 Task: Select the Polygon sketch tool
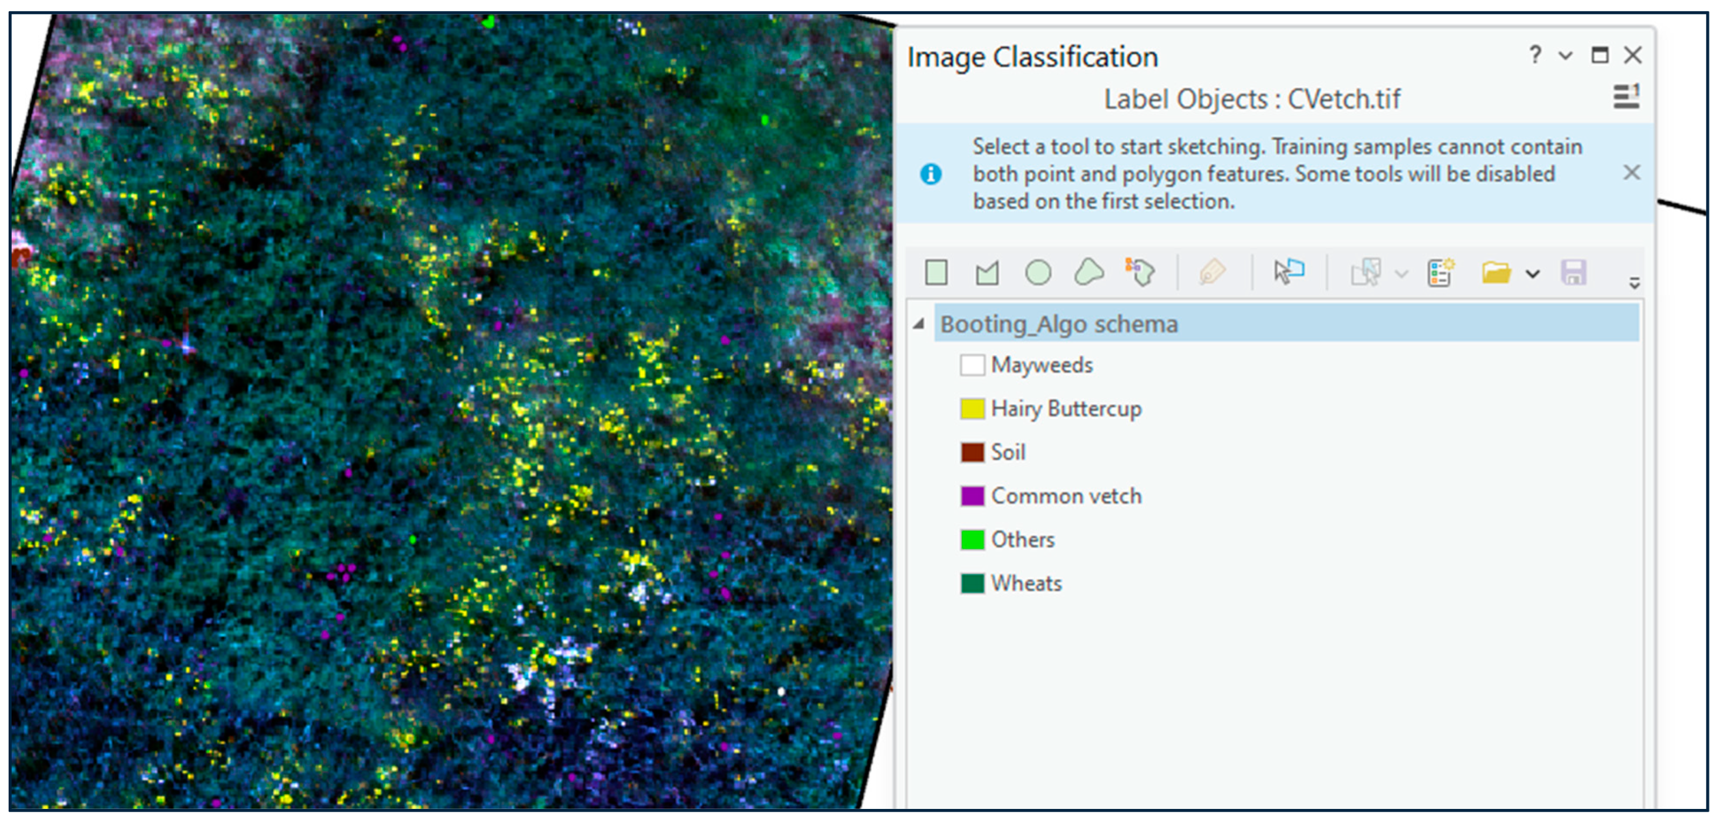[x=987, y=273]
